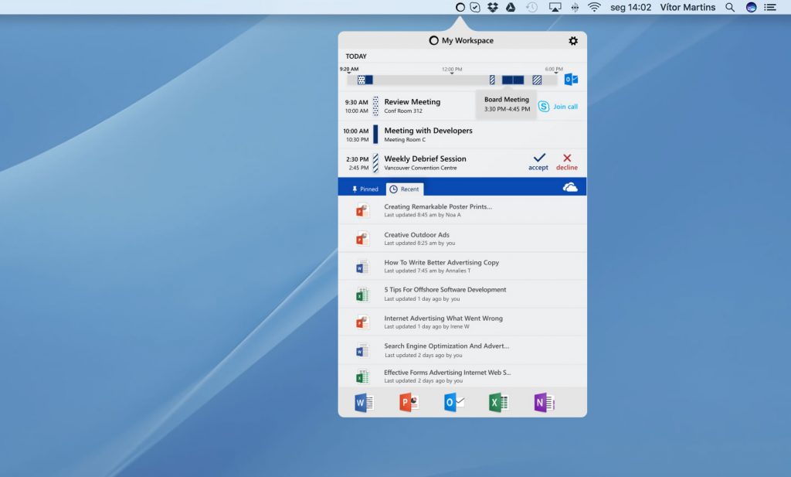This screenshot has width=791, height=477.
Task: Decline the Weekly Debrief Session invite
Action: click(x=567, y=161)
